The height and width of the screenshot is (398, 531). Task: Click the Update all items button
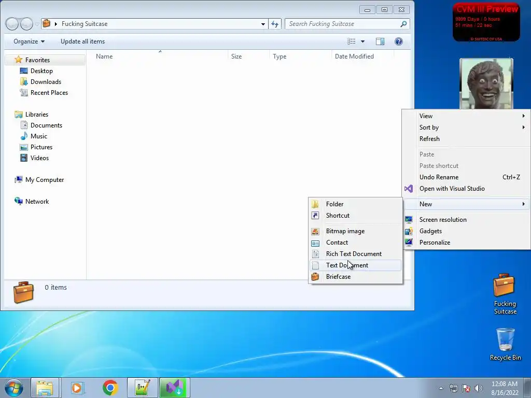(x=82, y=41)
